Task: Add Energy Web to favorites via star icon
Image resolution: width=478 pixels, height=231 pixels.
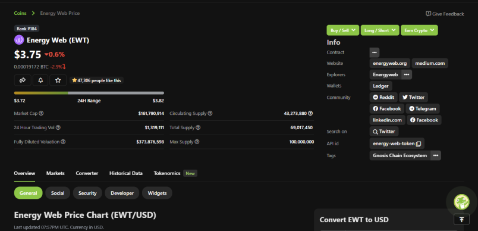Action: (x=58, y=80)
